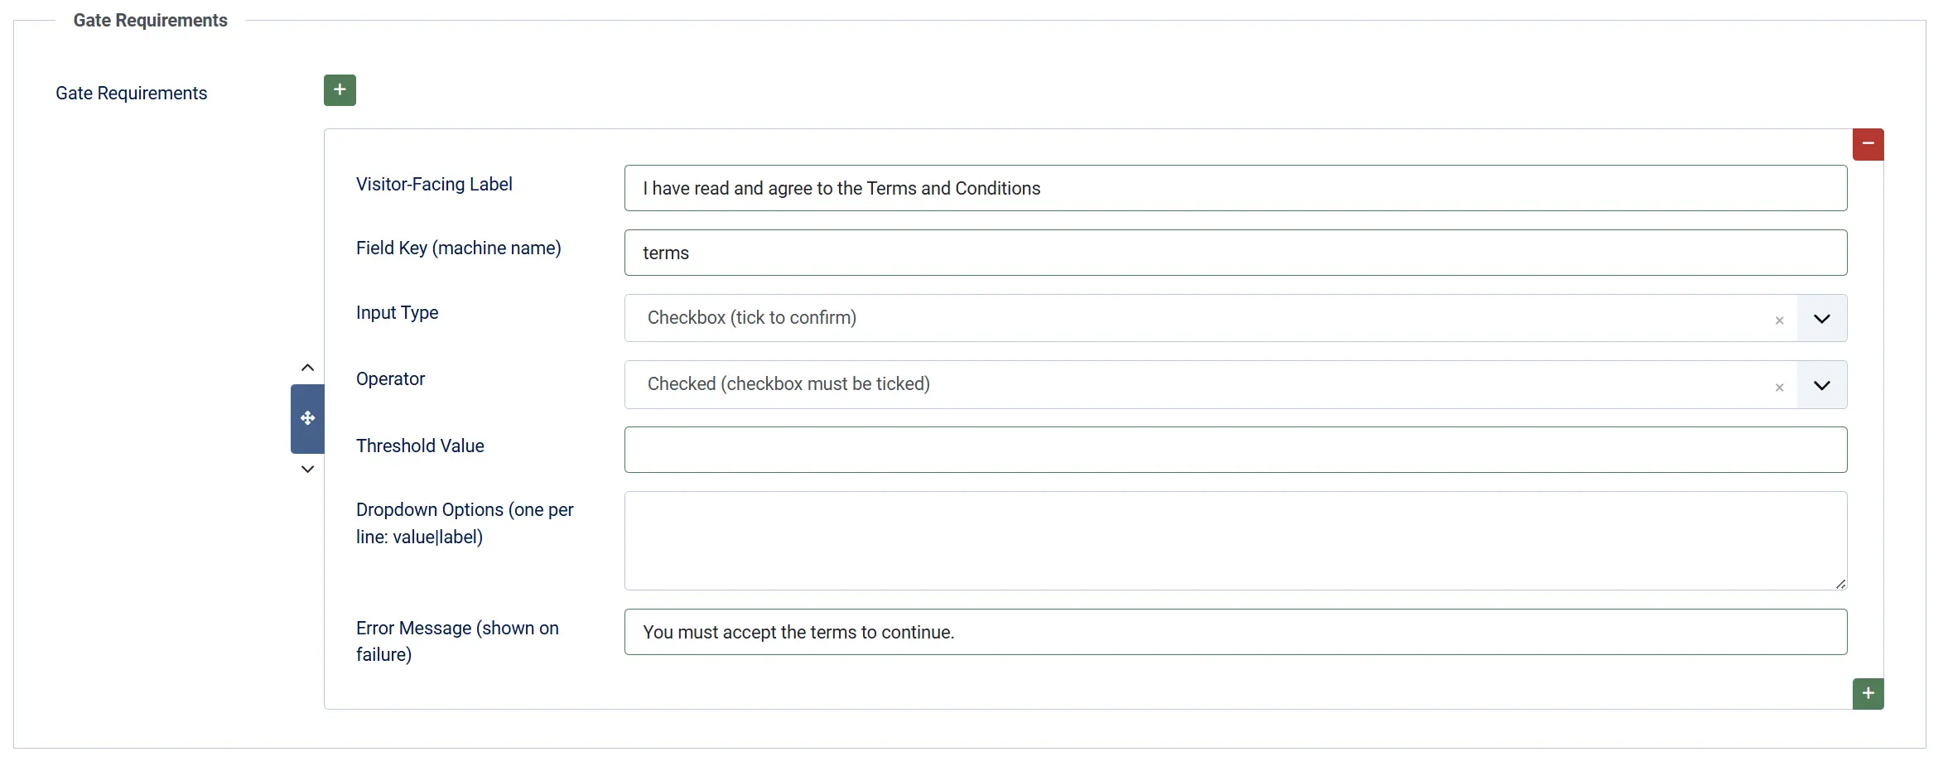Open the Checkbox (tick to confirm) select box
Viewport: 1943px width, 771px height.
pos(1210,318)
